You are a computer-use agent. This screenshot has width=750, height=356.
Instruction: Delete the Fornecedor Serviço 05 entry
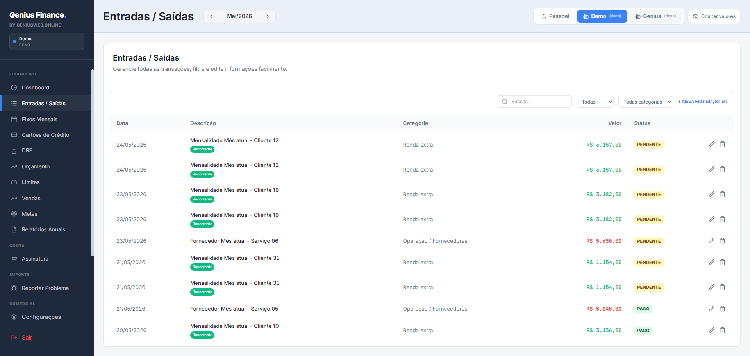click(723, 309)
